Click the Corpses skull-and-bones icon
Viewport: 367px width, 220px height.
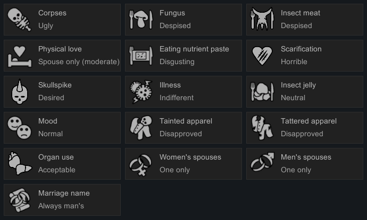point(19,20)
